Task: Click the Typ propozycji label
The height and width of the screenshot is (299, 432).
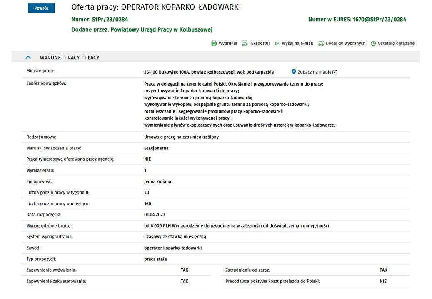Action: [x=41, y=259]
